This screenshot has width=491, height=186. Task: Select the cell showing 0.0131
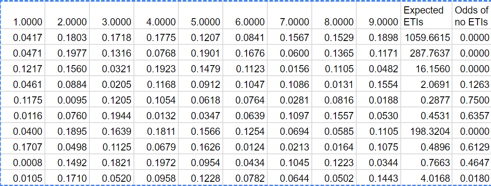pyautogui.click(x=338, y=85)
